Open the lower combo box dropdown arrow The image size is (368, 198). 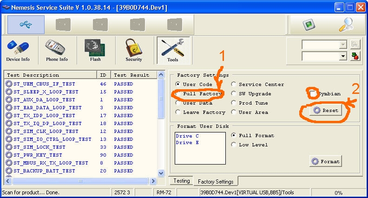(343, 56)
